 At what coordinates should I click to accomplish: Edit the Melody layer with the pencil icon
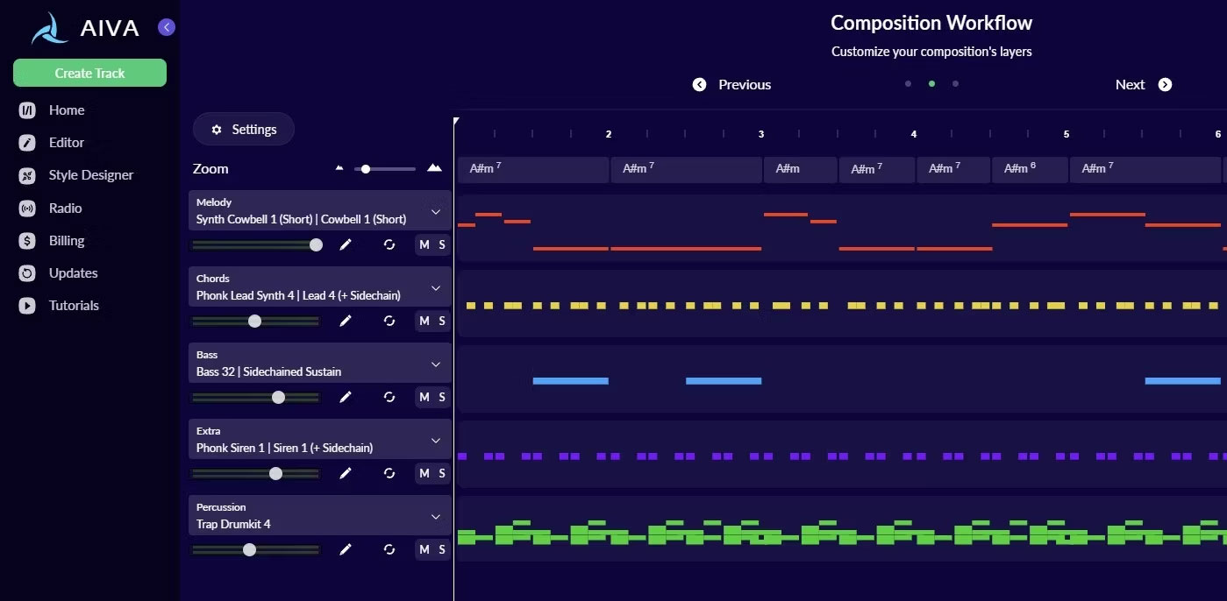[346, 245]
